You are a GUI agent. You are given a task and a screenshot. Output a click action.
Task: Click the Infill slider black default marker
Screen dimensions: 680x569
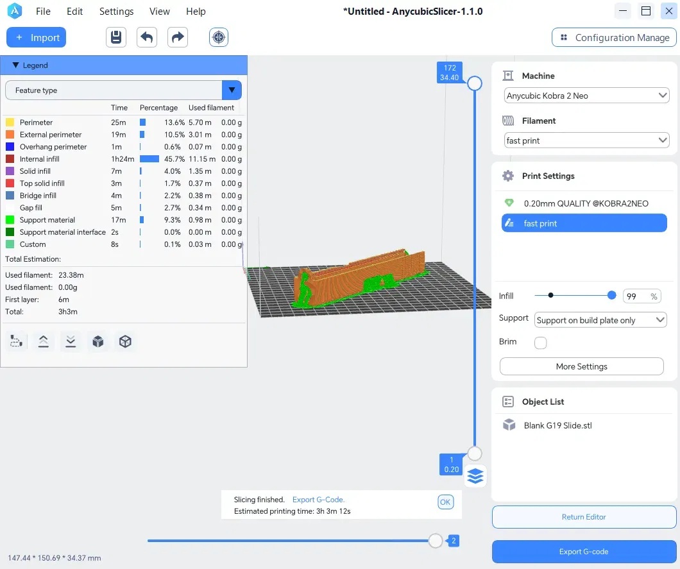coord(551,295)
